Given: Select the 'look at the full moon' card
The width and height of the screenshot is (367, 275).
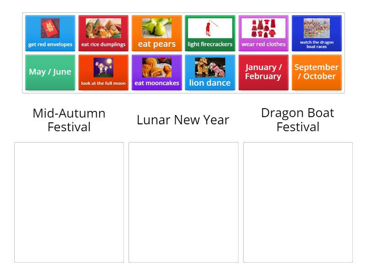Looking at the screenshot, I should (x=103, y=72).
